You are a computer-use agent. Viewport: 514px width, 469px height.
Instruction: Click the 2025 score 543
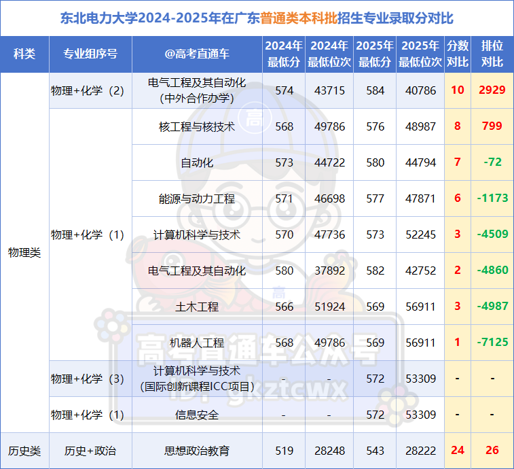[375, 451]
